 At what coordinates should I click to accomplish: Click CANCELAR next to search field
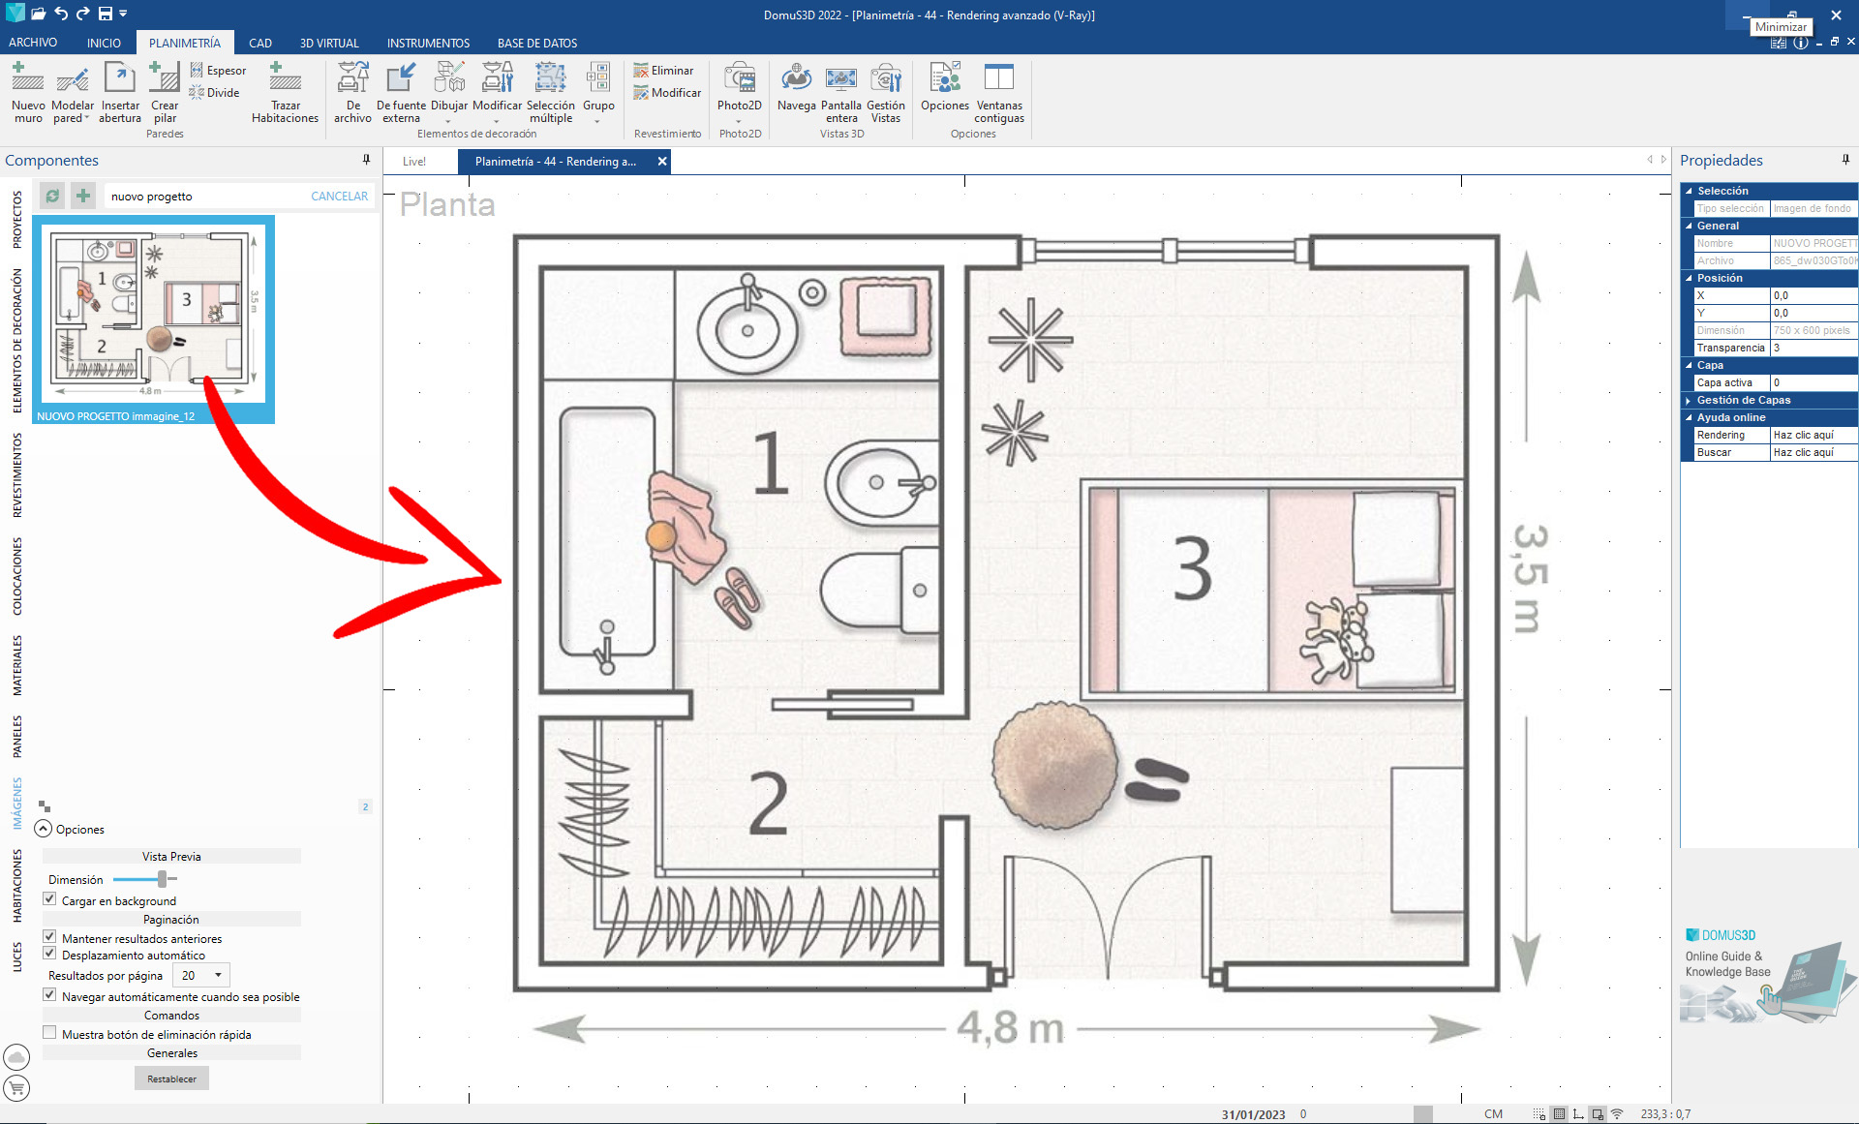339,197
